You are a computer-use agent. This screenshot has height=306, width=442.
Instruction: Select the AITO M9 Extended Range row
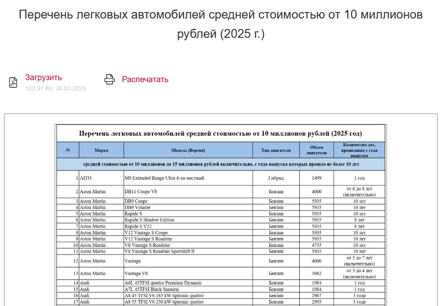coord(221,178)
